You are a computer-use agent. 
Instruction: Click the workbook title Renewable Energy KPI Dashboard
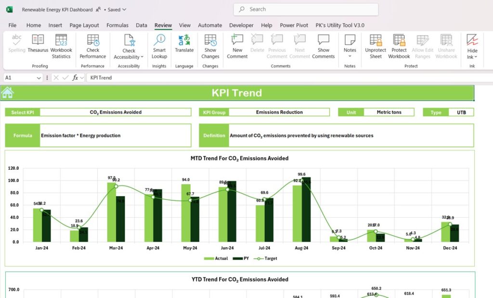coord(57,10)
